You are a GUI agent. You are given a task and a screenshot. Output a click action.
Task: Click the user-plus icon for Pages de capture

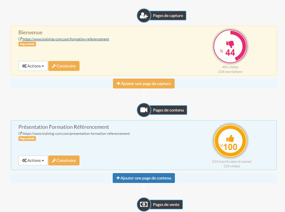143,16
